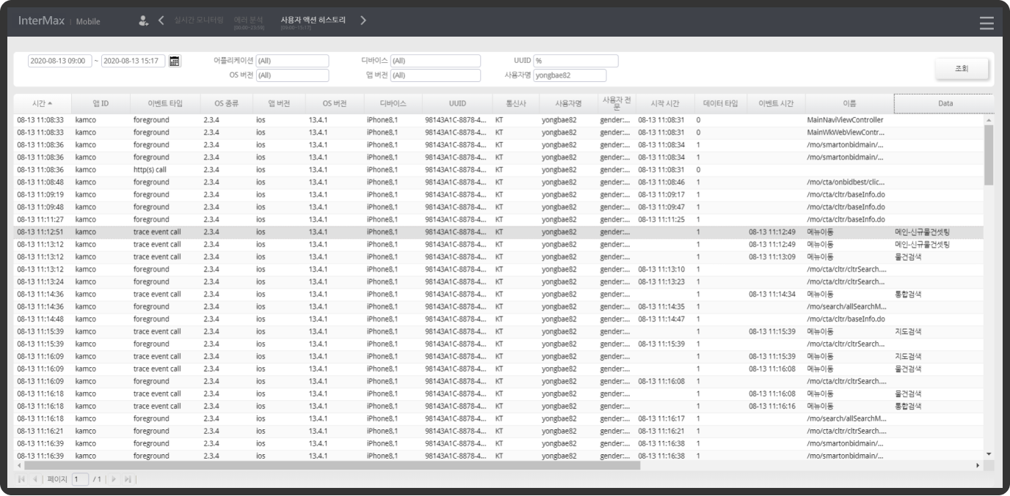Click the right chevron in navigation bar
The image size is (1010, 496).
click(363, 21)
